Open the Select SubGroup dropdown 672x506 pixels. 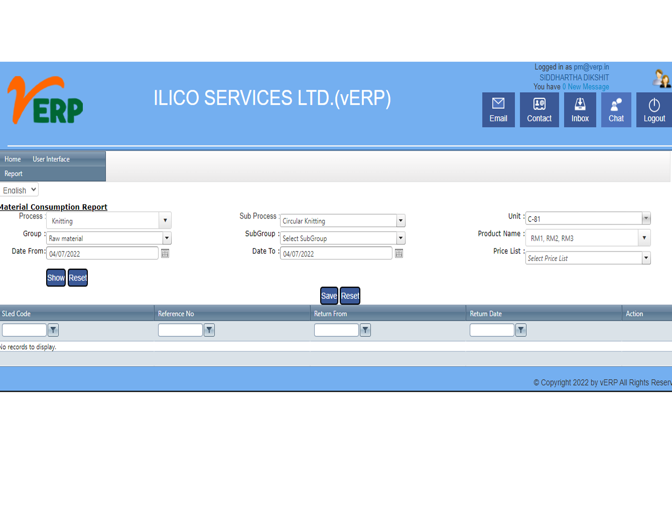pyautogui.click(x=400, y=238)
